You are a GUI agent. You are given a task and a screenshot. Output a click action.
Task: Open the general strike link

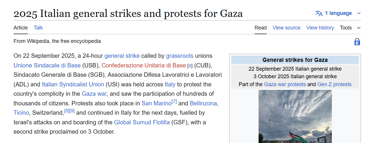coord(122,56)
